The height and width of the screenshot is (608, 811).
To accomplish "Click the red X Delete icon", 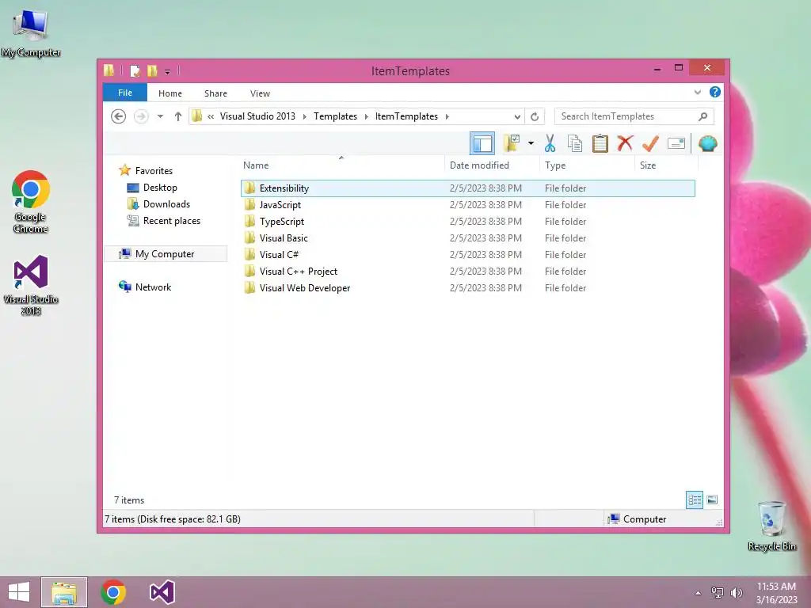I will tap(625, 143).
